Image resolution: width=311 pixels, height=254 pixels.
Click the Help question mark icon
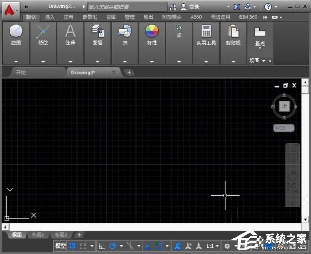coord(268,7)
